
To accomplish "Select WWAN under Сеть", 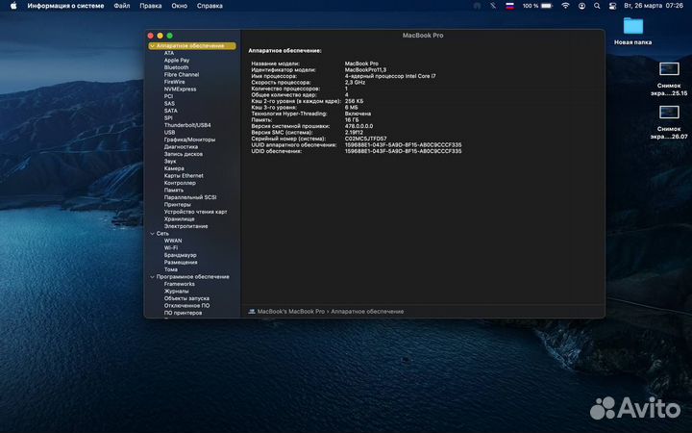I will [173, 241].
